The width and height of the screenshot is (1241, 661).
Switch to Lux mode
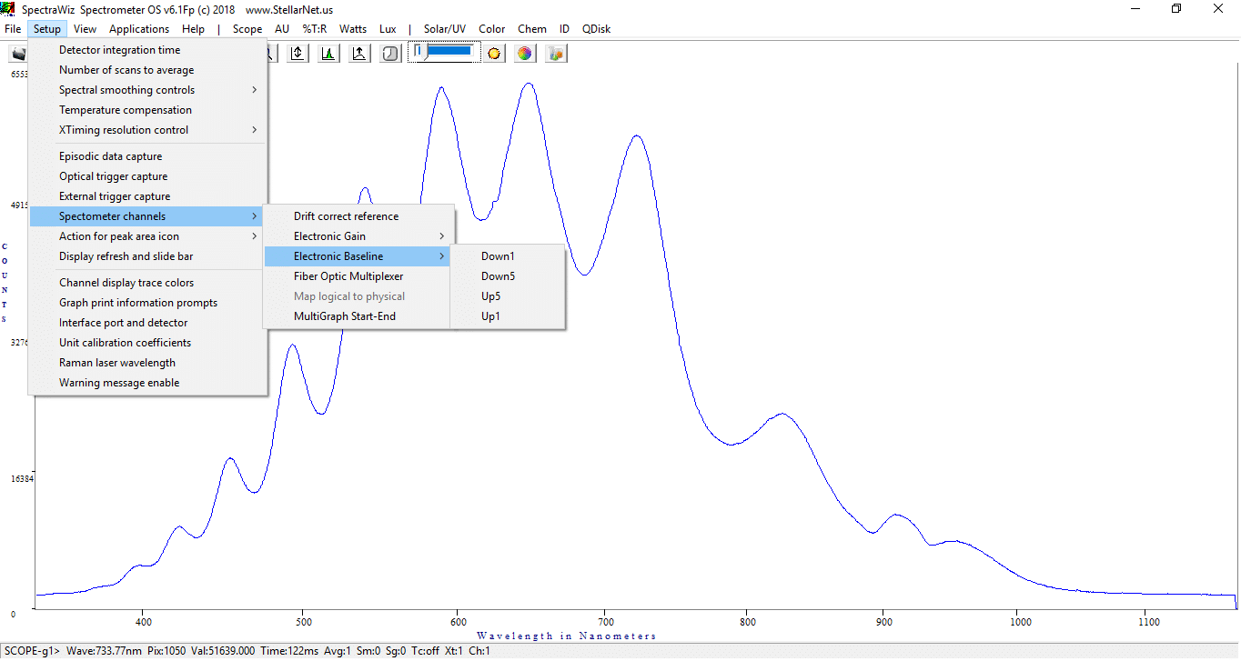(388, 29)
